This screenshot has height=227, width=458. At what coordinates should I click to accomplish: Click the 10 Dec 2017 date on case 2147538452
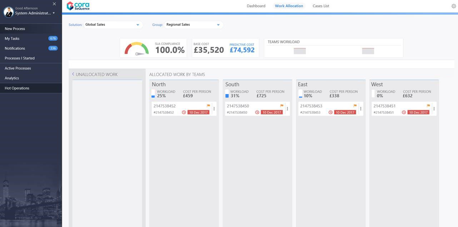[199, 112]
